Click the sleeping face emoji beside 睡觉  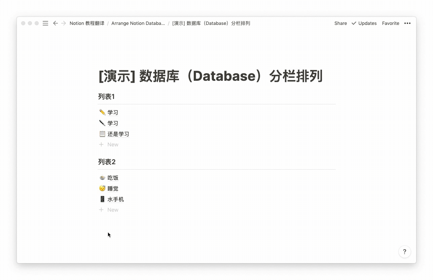pyautogui.click(x=102, y=188)
